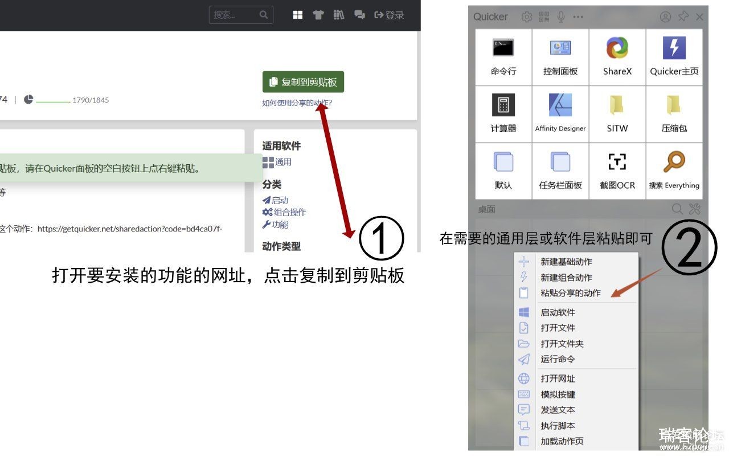Run the 截图OCR action button
The height and width of the screenshot is (456, 729).
[x=617, y=171]
